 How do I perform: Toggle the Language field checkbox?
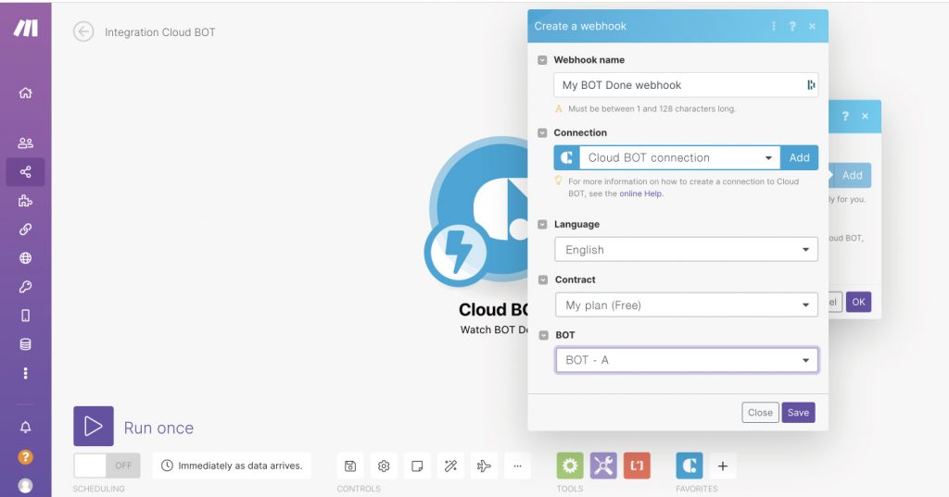click(x=543, y=224)
